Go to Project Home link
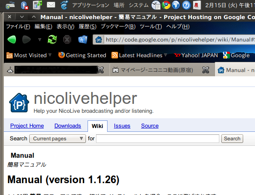This screenshot has width=255, height=195. tap(27, 126)
